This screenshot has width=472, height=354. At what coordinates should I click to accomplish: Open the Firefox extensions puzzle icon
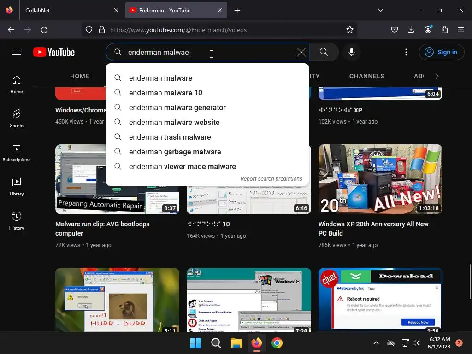444,30
